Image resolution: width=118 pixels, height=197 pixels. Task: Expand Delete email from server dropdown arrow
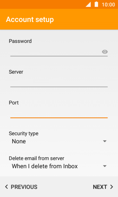[105, 166]
